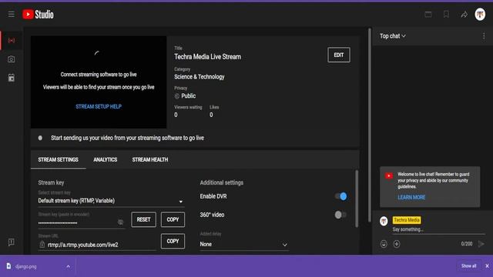Open the Added delay None dropdown

point(244,245)
